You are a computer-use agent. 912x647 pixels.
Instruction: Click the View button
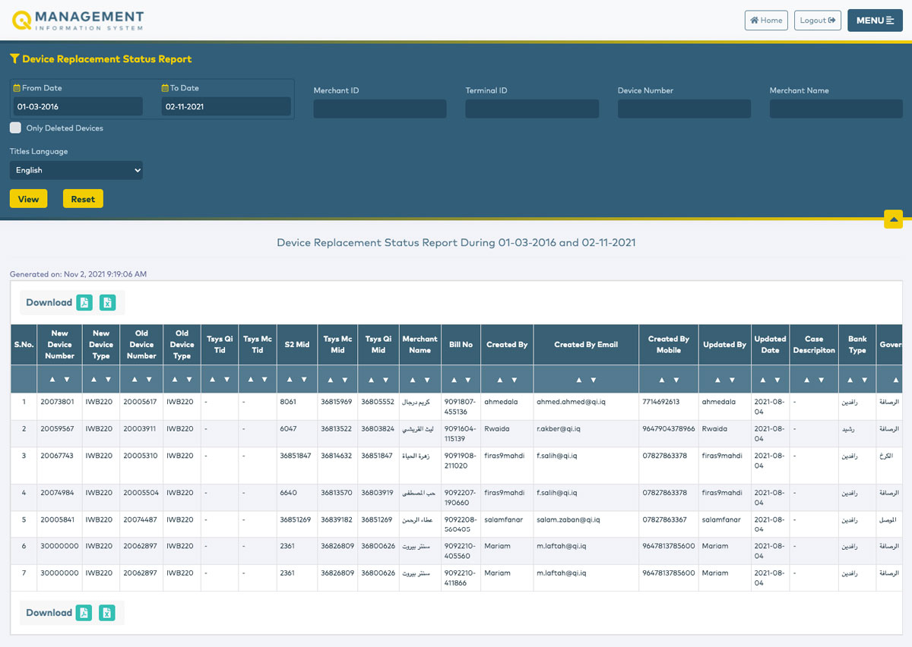click(29, 199)
